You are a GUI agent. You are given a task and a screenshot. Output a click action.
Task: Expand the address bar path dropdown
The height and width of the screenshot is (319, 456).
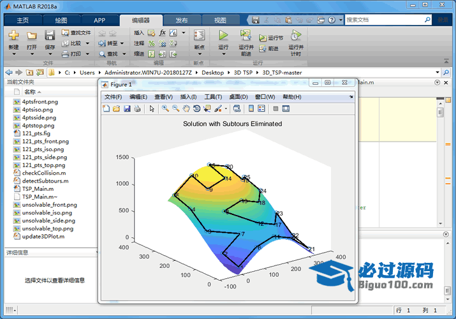(x=437, y=72)
